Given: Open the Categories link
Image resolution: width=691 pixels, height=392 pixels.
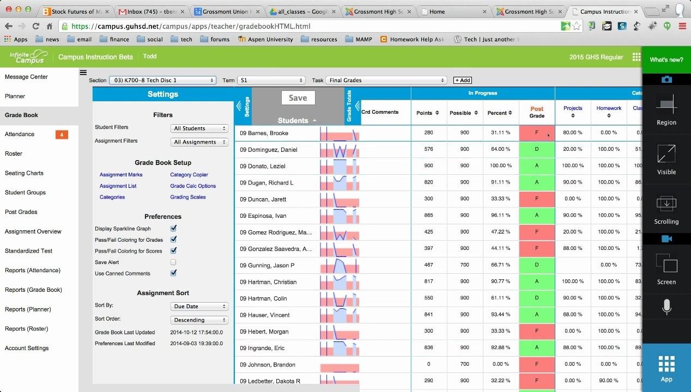Looking at the screenshot, I should point(112,197).
